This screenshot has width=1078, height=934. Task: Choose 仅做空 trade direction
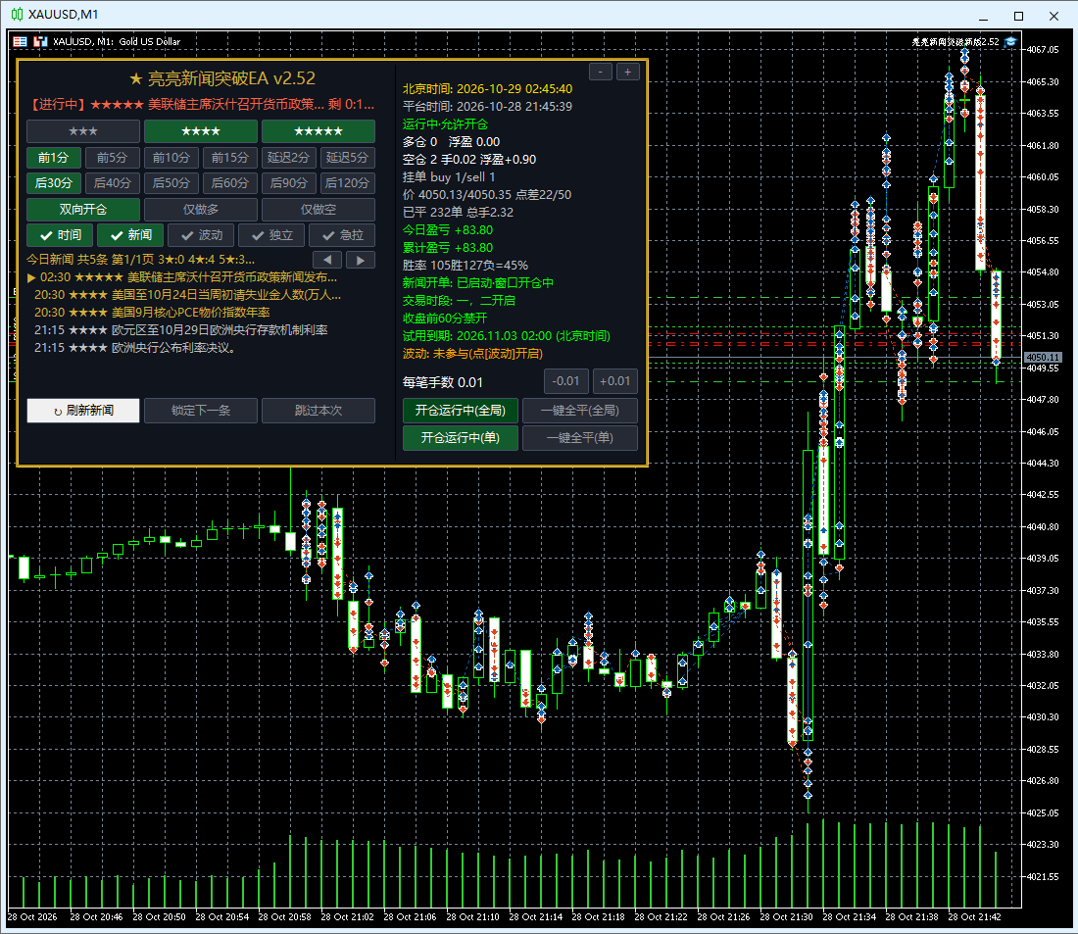click(318, 210)
